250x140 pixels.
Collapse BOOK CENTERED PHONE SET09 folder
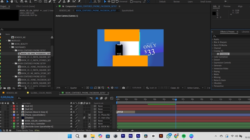click(13, 63)
